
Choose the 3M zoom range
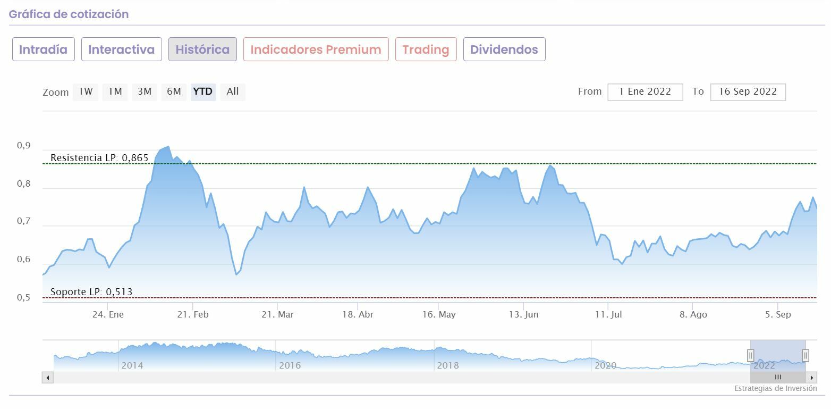[145, 91]
